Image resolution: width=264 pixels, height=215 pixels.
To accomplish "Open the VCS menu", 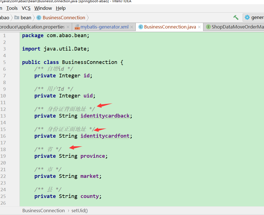I will [26, 8].
